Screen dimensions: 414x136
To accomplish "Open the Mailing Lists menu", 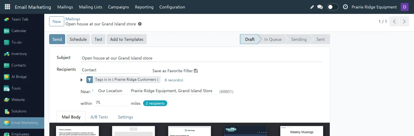I will pos(91,7).
